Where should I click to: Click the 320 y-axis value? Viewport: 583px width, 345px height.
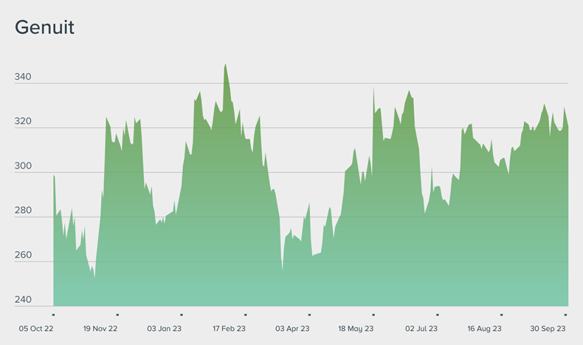tap(23, 122)
